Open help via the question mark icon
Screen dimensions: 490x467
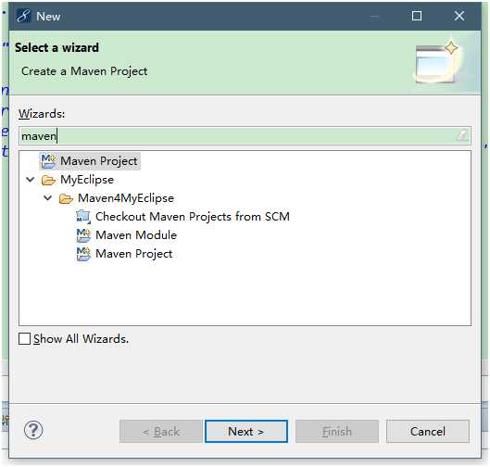(x=33, y=430)
